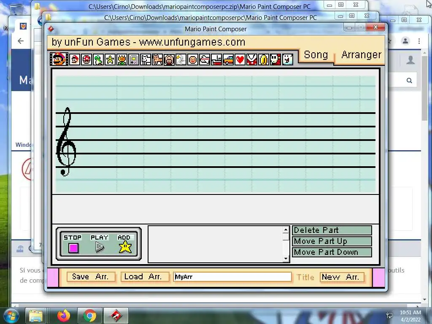Click the webpage user silhouette icon
This screenshot has width=432, height=324.
tap(410, 60)
